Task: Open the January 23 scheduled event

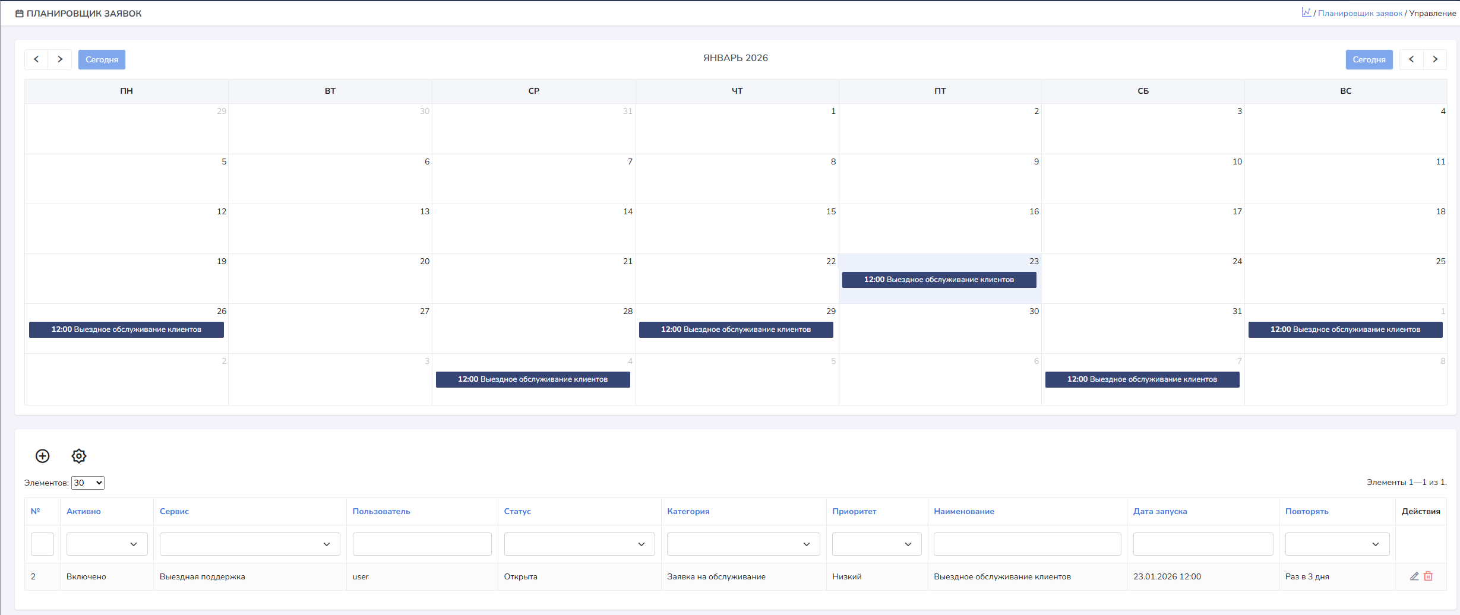Action: 938,280
